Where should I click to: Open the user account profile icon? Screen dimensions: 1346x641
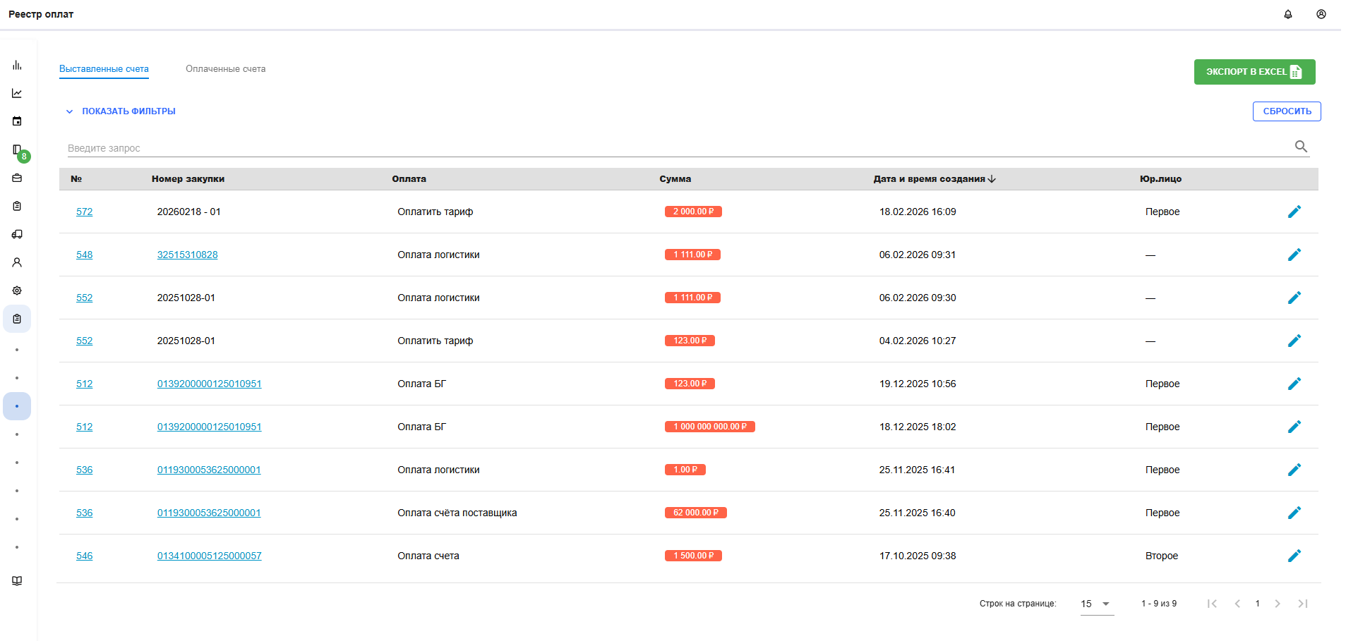1321,14
